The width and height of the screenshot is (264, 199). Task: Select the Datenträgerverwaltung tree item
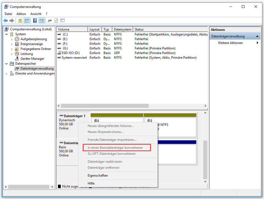[x=37, y=69]
